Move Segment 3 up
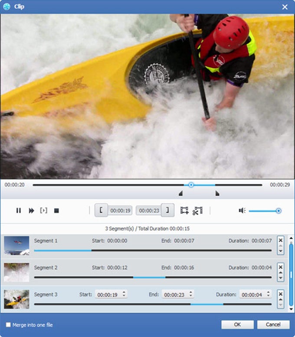The image size is (295, 337). [281, 299]
